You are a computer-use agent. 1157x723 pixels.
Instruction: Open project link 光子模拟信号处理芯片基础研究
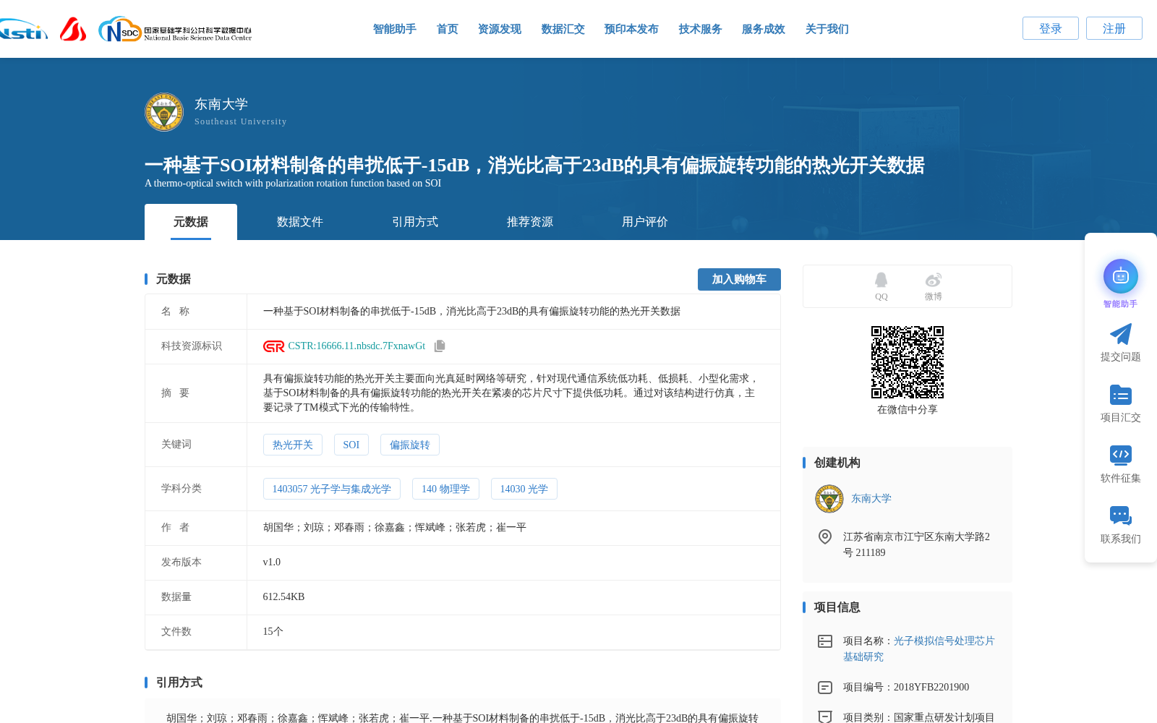(x=919, y=649)
